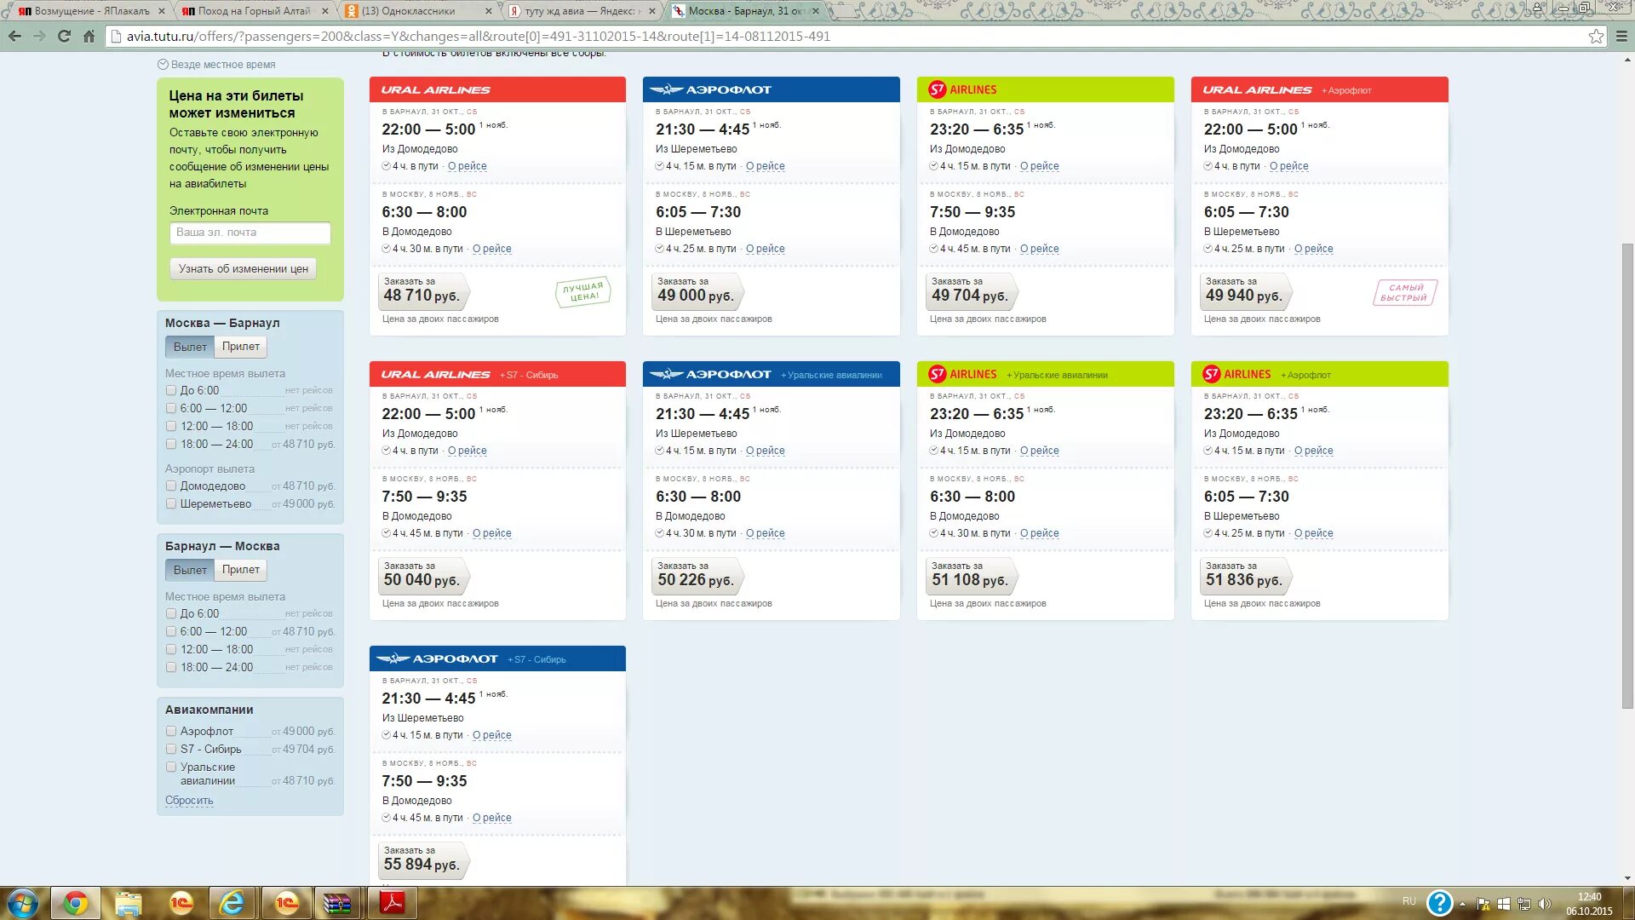Focus the Ваша эл. почта email field
This screenshot has height=920, width=1635.
pos(250,233)
